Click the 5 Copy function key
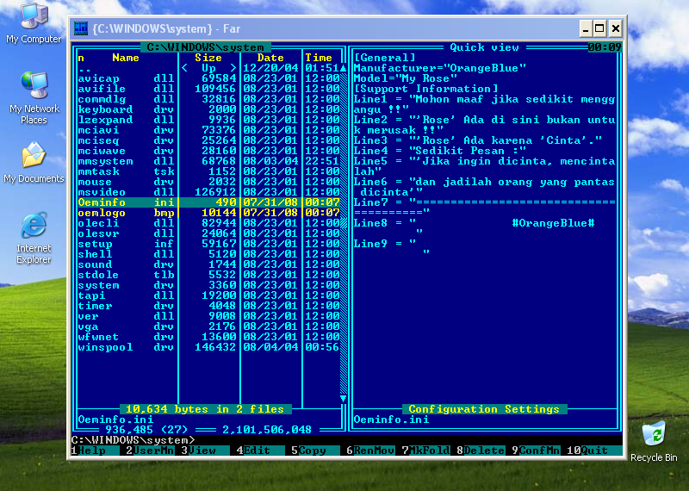This screenshot has height=491, width=689. (315, 451)
